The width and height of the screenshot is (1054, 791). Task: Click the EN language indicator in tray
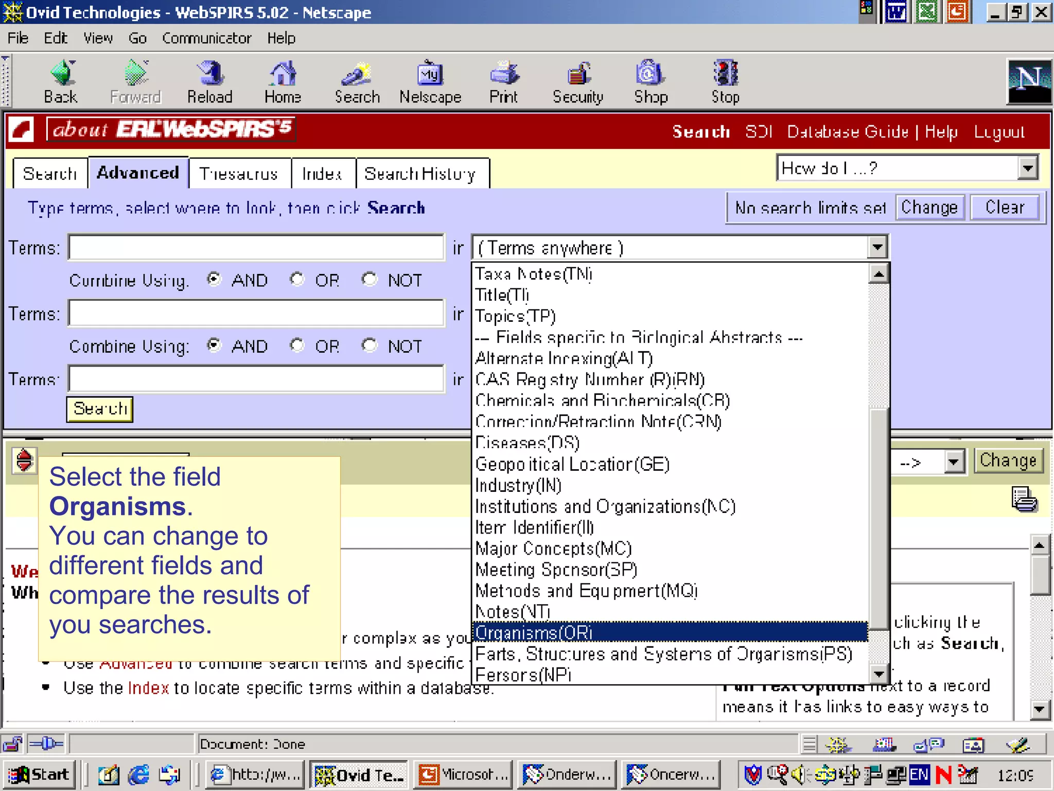click(x=919, y=775)
